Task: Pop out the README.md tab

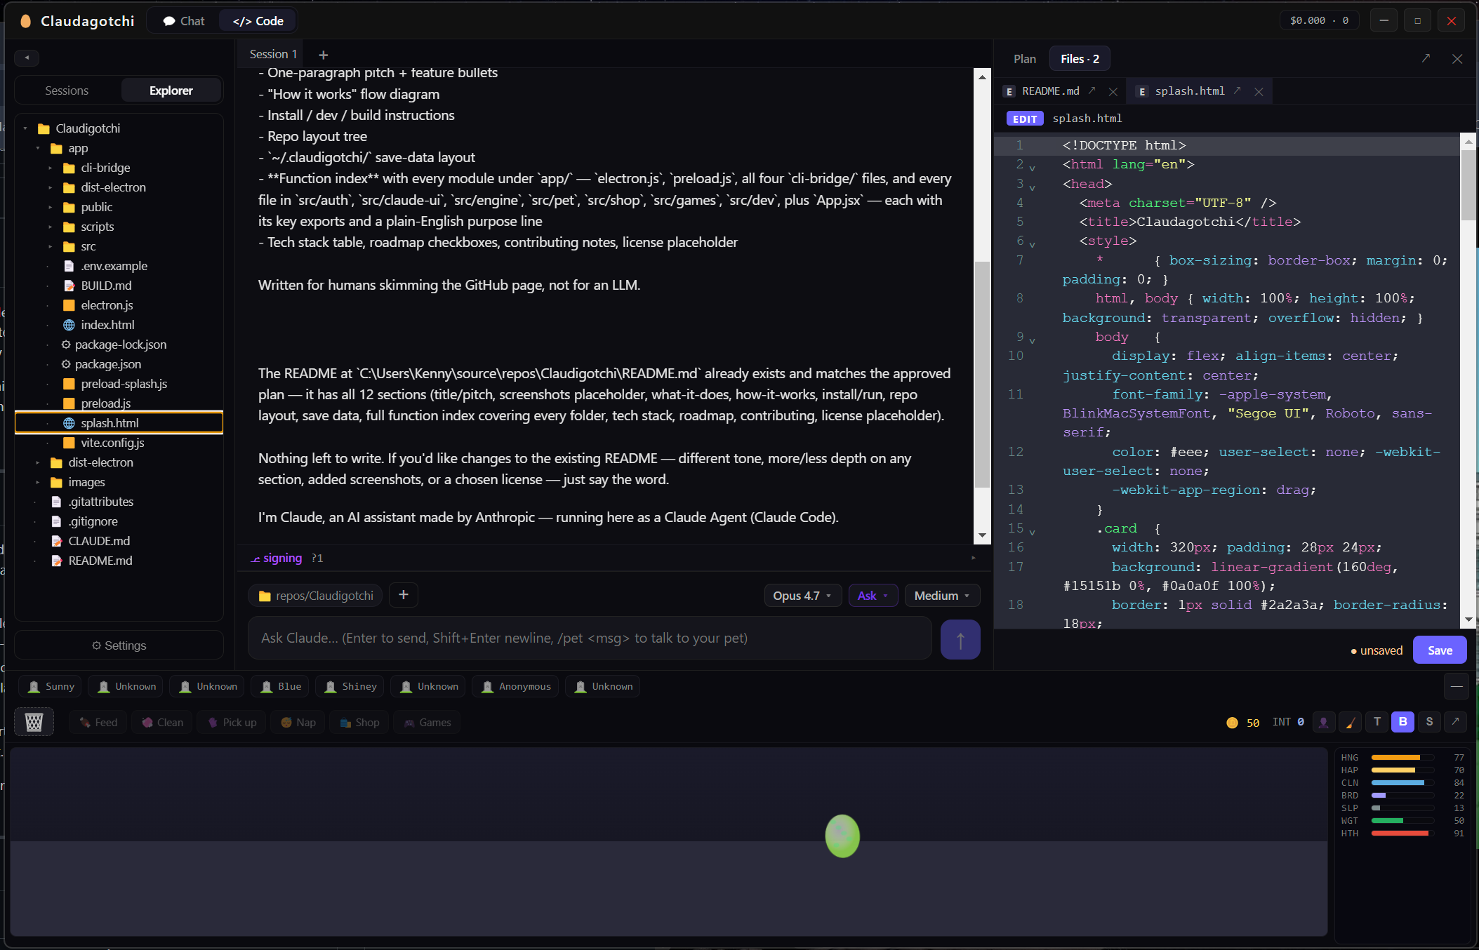Action: (1092, 91)
